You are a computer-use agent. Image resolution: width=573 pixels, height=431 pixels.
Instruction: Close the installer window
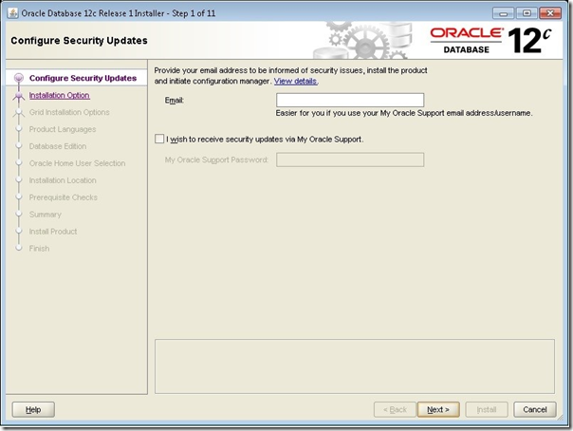[550, 13]
